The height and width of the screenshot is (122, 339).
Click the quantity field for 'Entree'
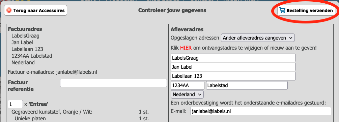16,104
